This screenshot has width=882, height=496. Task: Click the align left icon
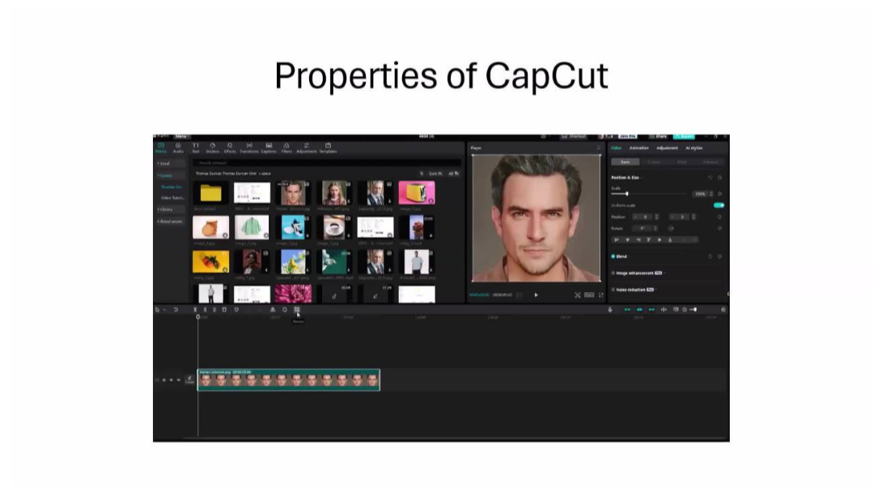(617, 240)
